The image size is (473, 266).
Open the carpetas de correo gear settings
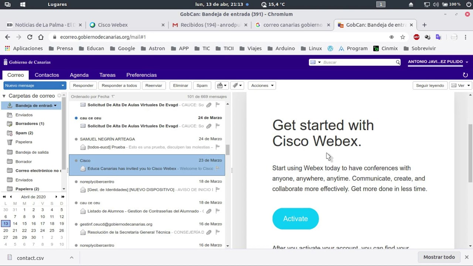[59, 96]
